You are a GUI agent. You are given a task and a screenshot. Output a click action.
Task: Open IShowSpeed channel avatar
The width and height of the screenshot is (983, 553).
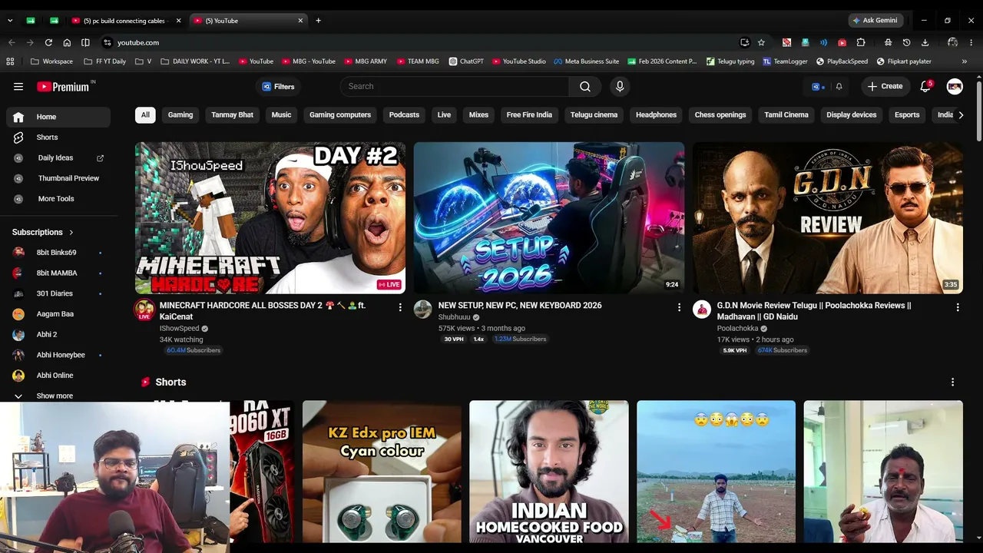pos(144,310)
